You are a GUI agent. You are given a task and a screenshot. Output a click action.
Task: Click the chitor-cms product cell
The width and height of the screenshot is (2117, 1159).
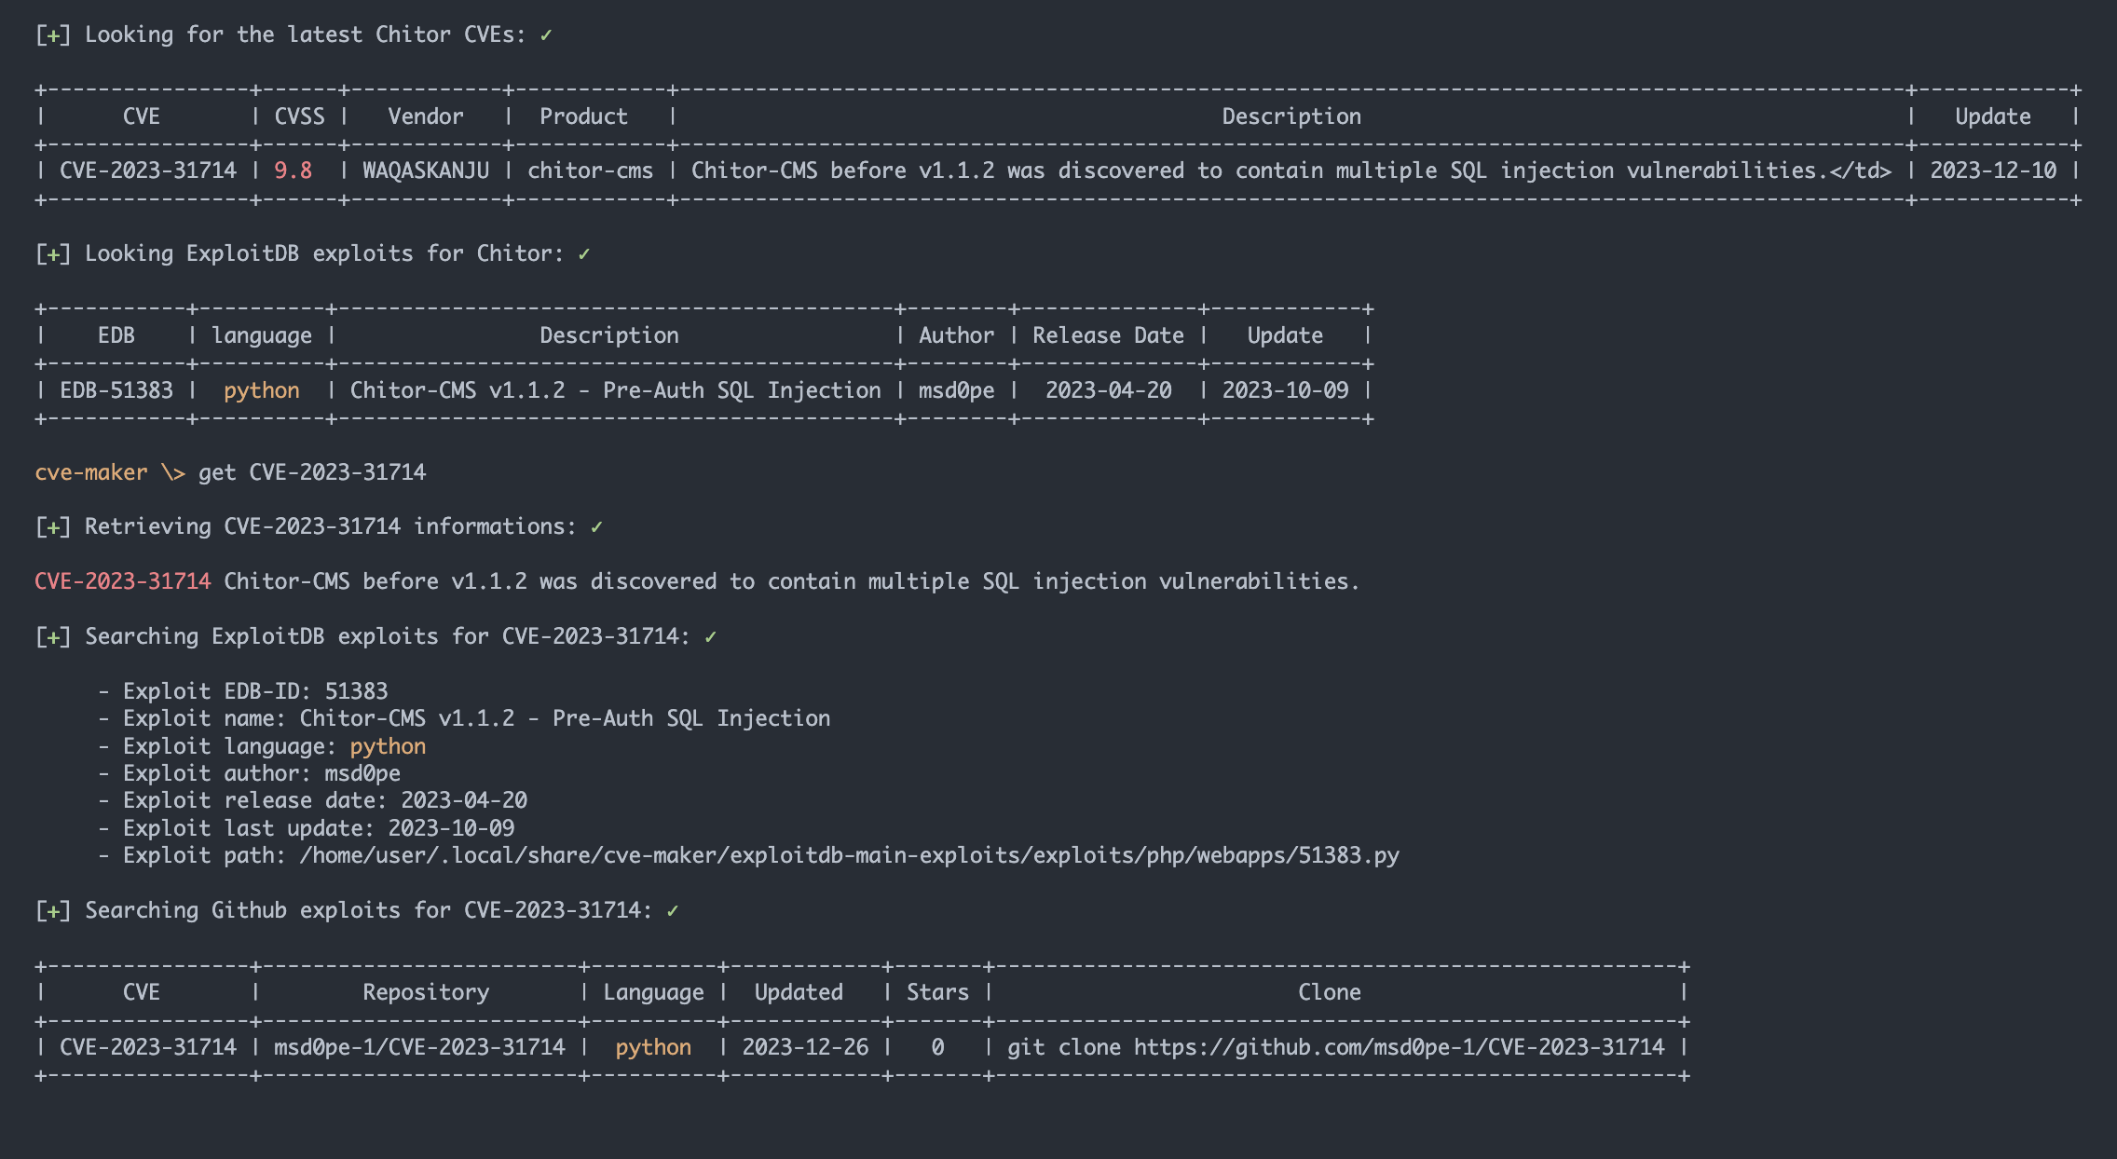click(590, 170)
